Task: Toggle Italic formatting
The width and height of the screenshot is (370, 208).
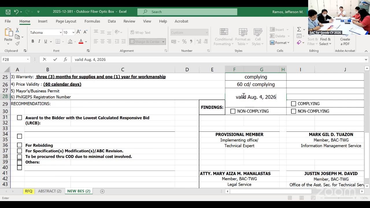Action: pos(39,42)
